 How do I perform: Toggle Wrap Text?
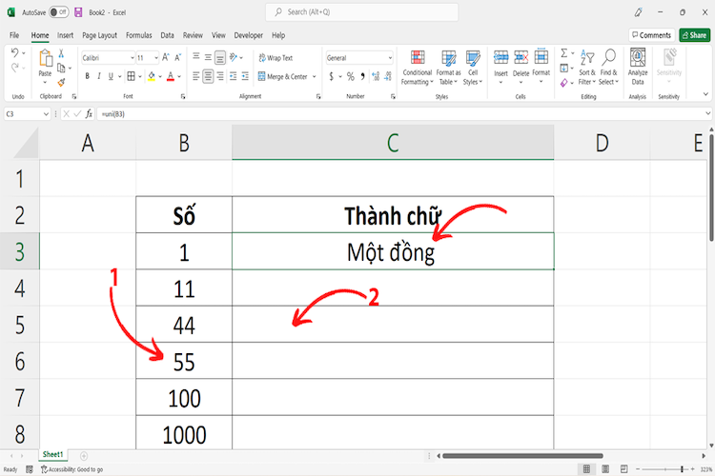click(276, 58)
